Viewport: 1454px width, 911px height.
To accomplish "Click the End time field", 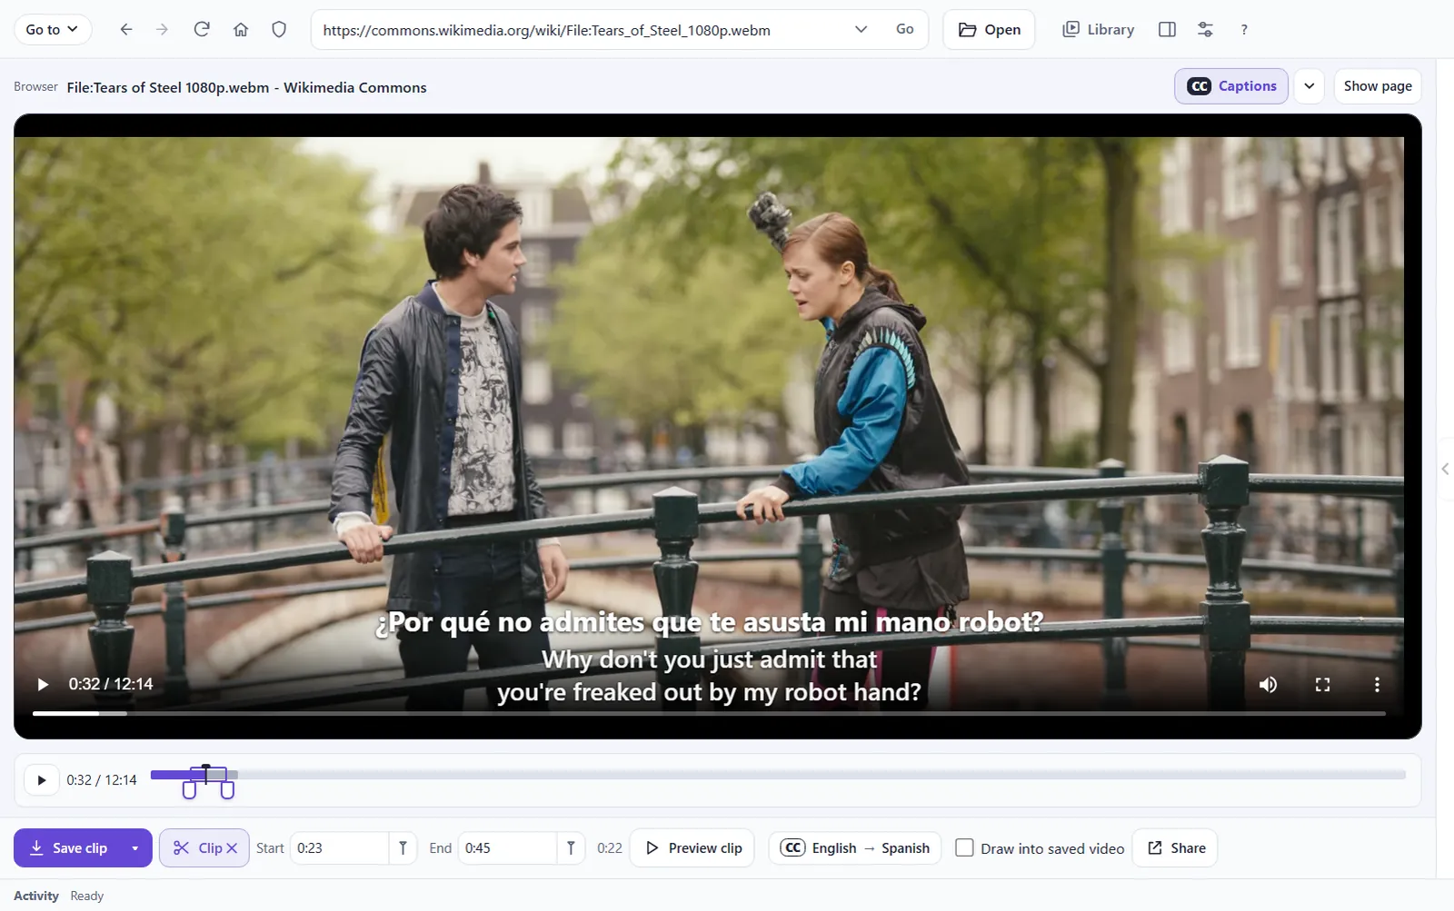I will pos(508,848).
